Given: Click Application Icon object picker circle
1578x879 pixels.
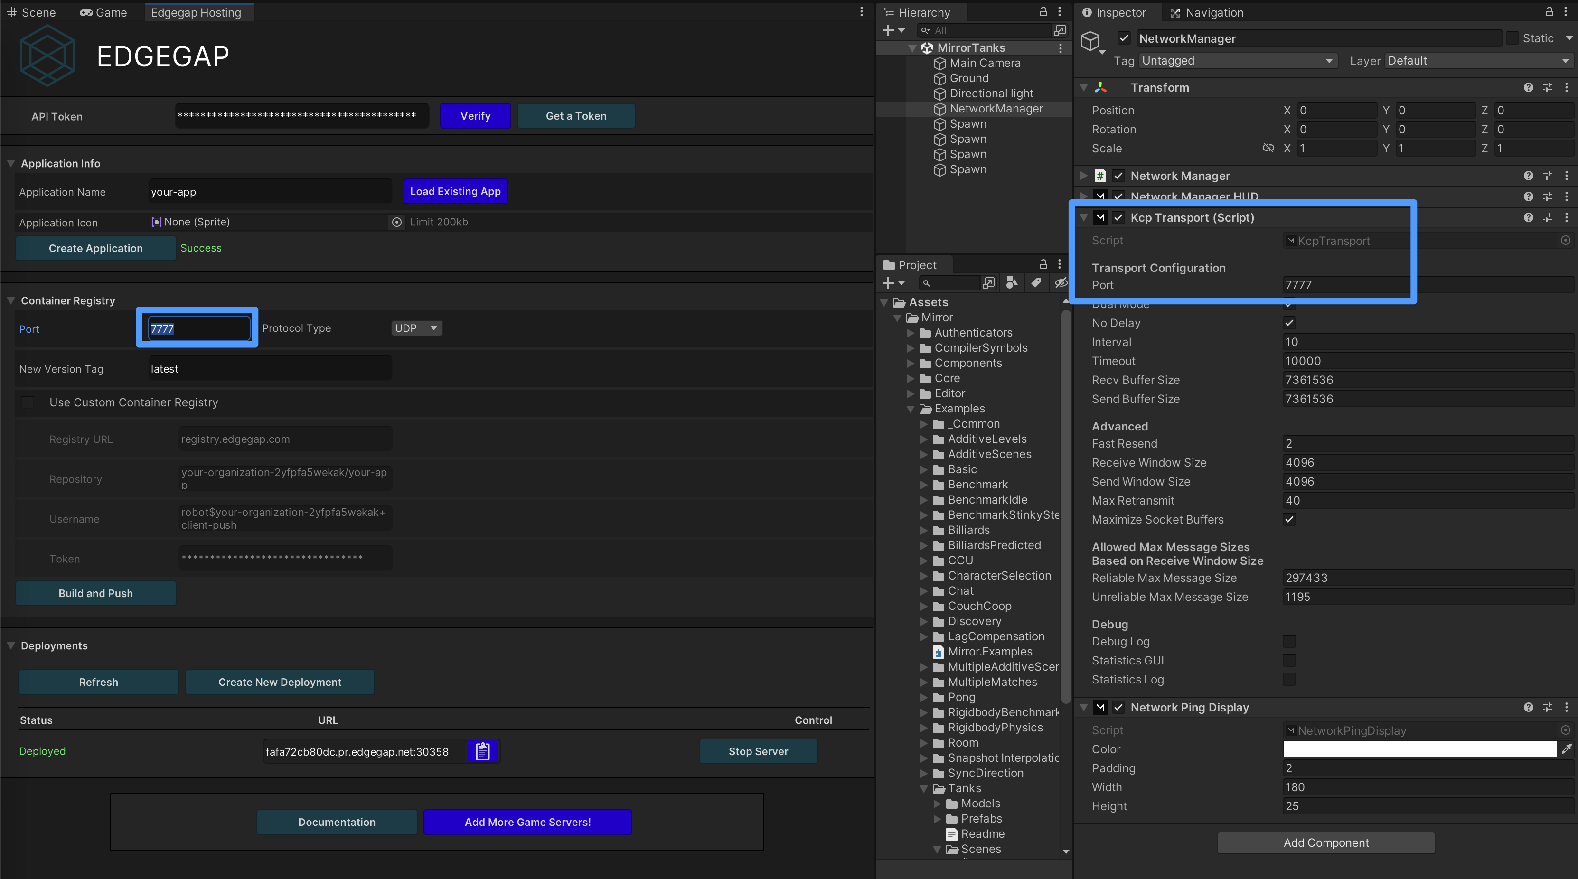Looking at the screenshot, I should [397, 222].
